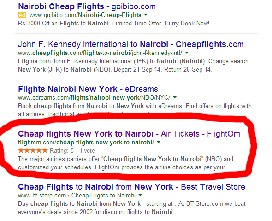This screenshot has width=272, height=221.
Task: Open dropdown arrow after flightom.com URL
Action: pyautogui.click(x=159, y=143)
